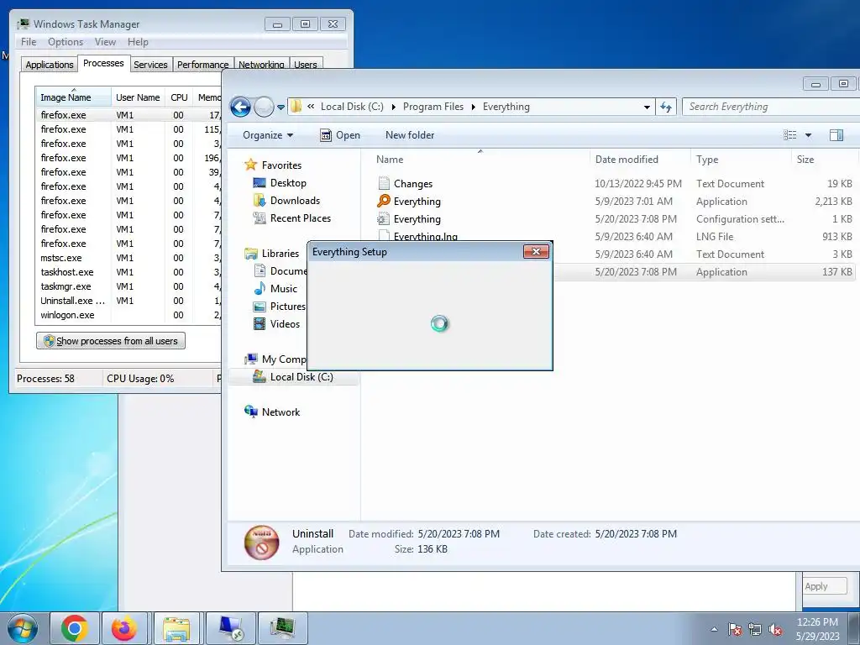Toggle the preview pane icon
This screenshot has width=860, height=645.
point(836,135)
